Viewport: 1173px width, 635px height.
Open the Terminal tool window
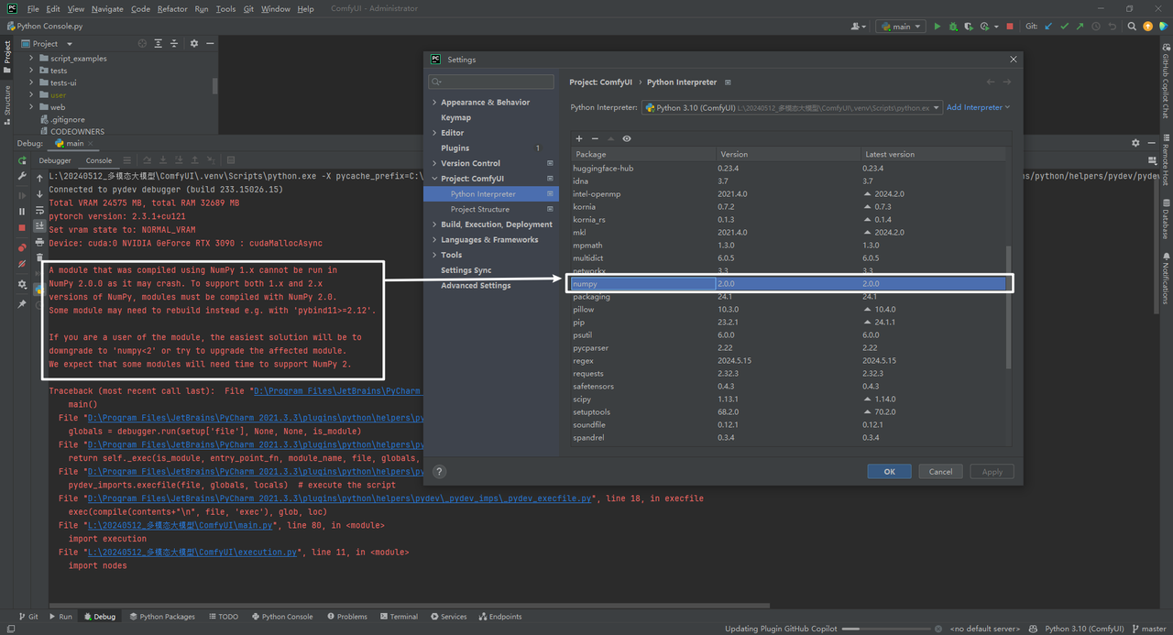[x=399, y=617]
